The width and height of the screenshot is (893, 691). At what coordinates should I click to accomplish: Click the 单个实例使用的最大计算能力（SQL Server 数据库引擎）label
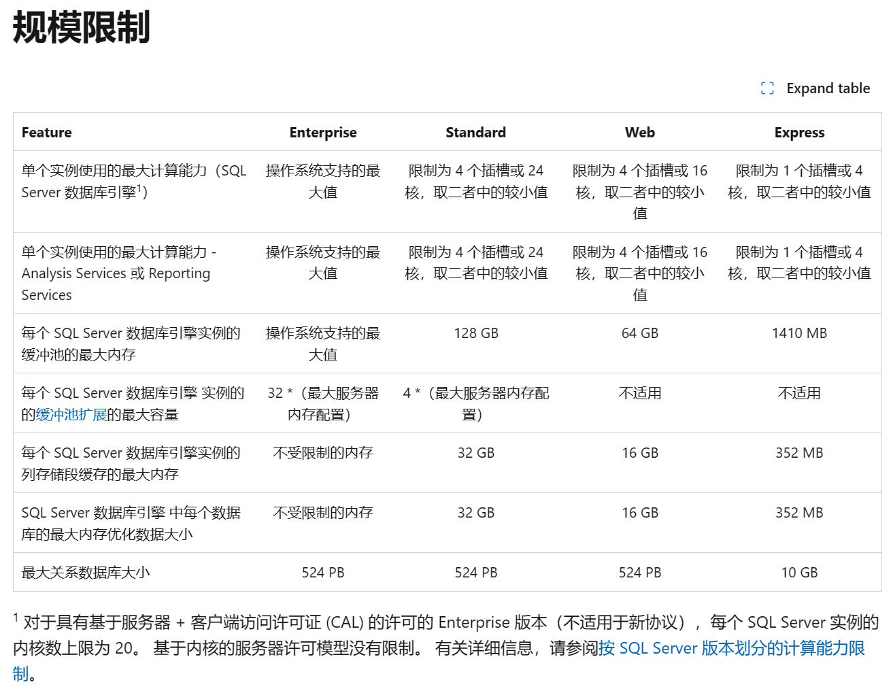click(134, 181)
